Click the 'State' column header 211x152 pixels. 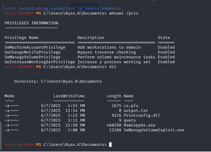[164, 38]
